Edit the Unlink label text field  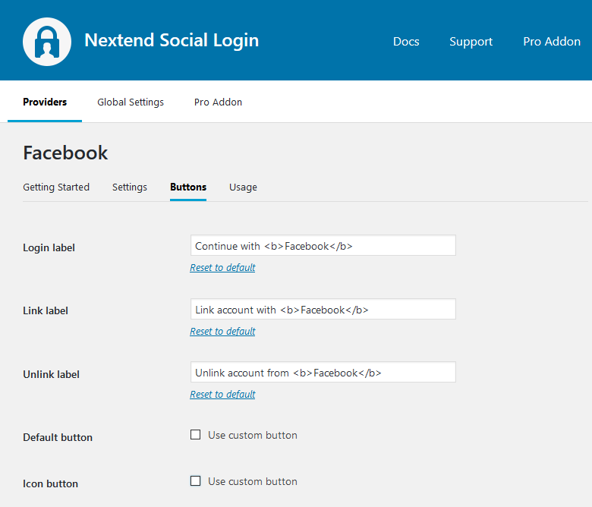(323, 373)
